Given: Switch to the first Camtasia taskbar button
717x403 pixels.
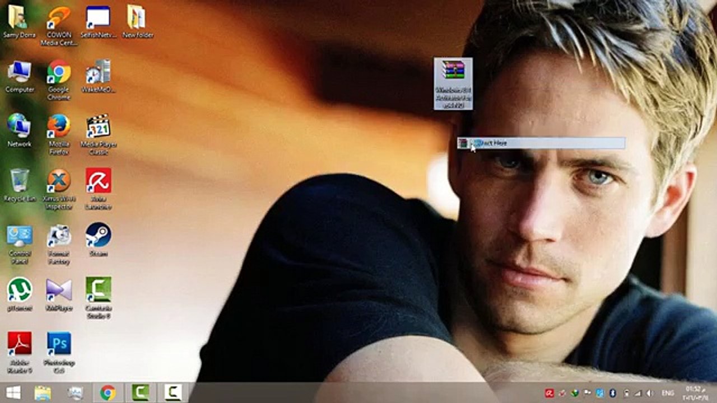Looking at the screenshot, I should point(140,393).
